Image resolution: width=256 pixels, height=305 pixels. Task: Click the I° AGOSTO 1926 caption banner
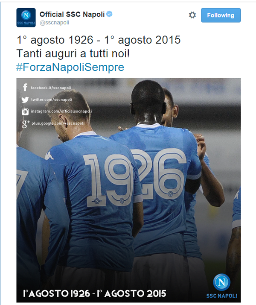95,293
